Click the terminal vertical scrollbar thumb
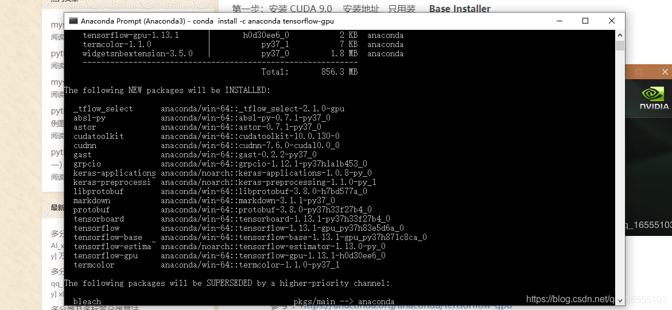The image size is (672, 310). click(620, 46)
